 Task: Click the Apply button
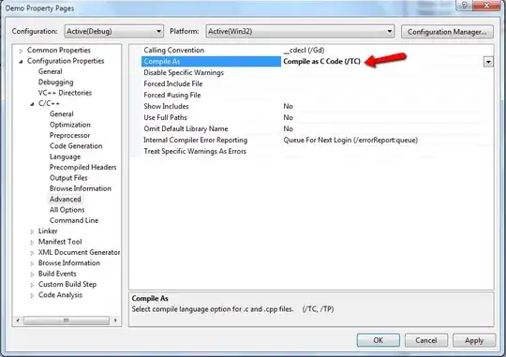point(474,340)
